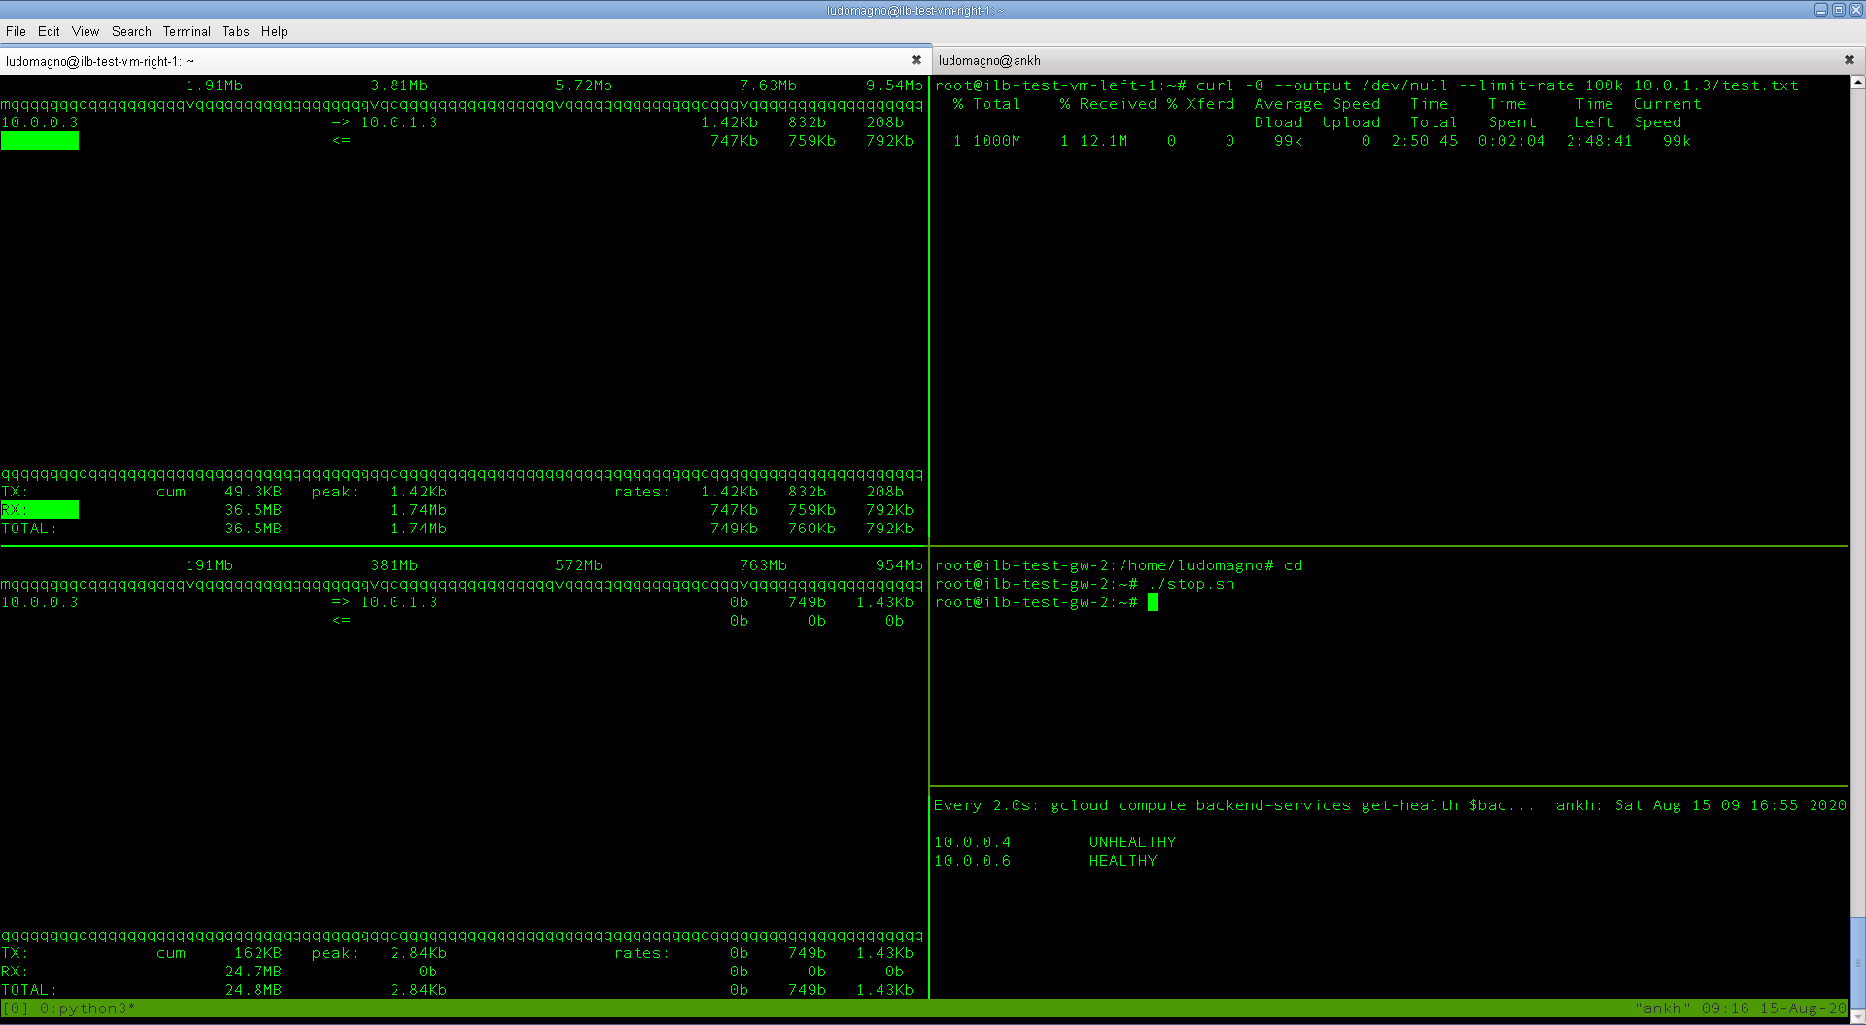
Task: Click the curl 12.1M received value
Action: point(1103,141)
